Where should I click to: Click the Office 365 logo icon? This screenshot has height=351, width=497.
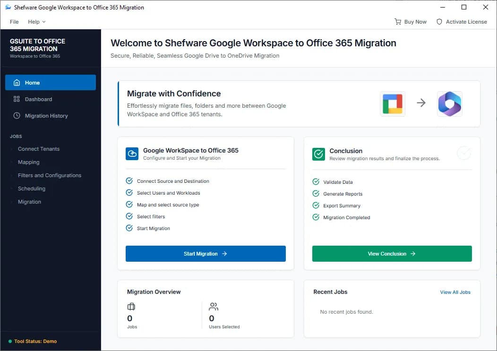point(449,103)
